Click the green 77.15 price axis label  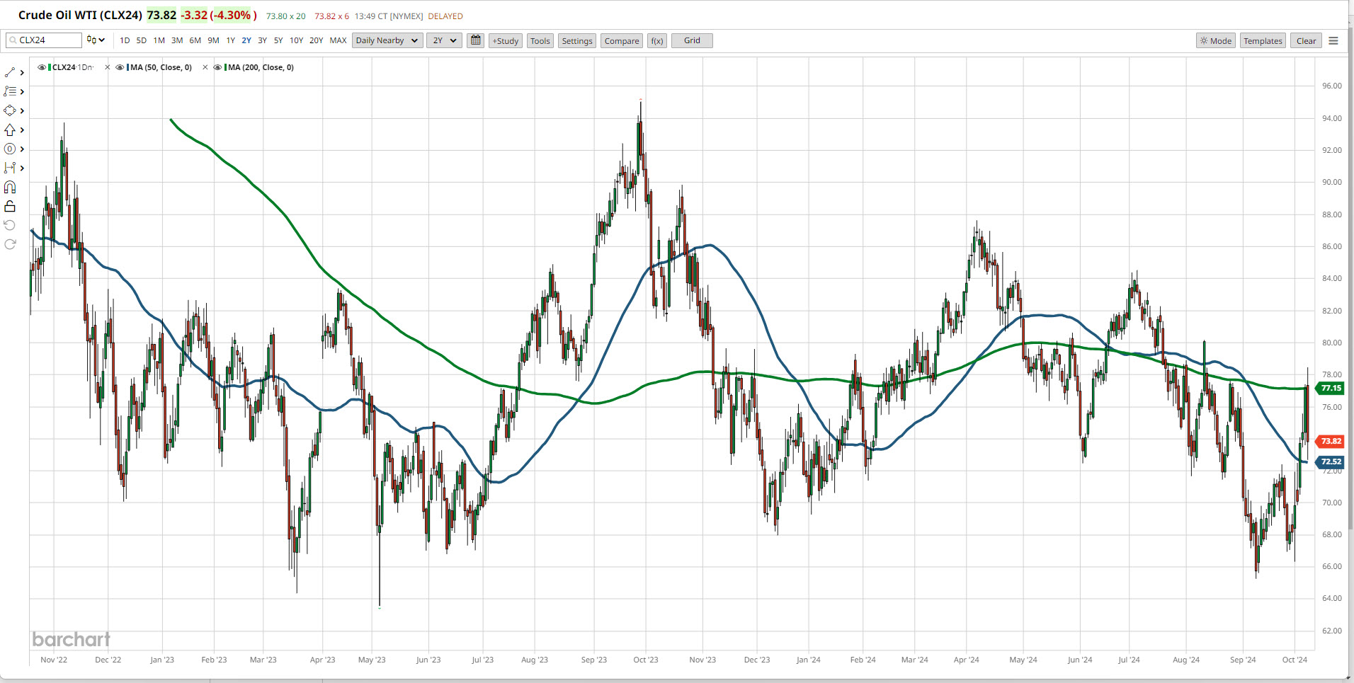point(1329,388)
